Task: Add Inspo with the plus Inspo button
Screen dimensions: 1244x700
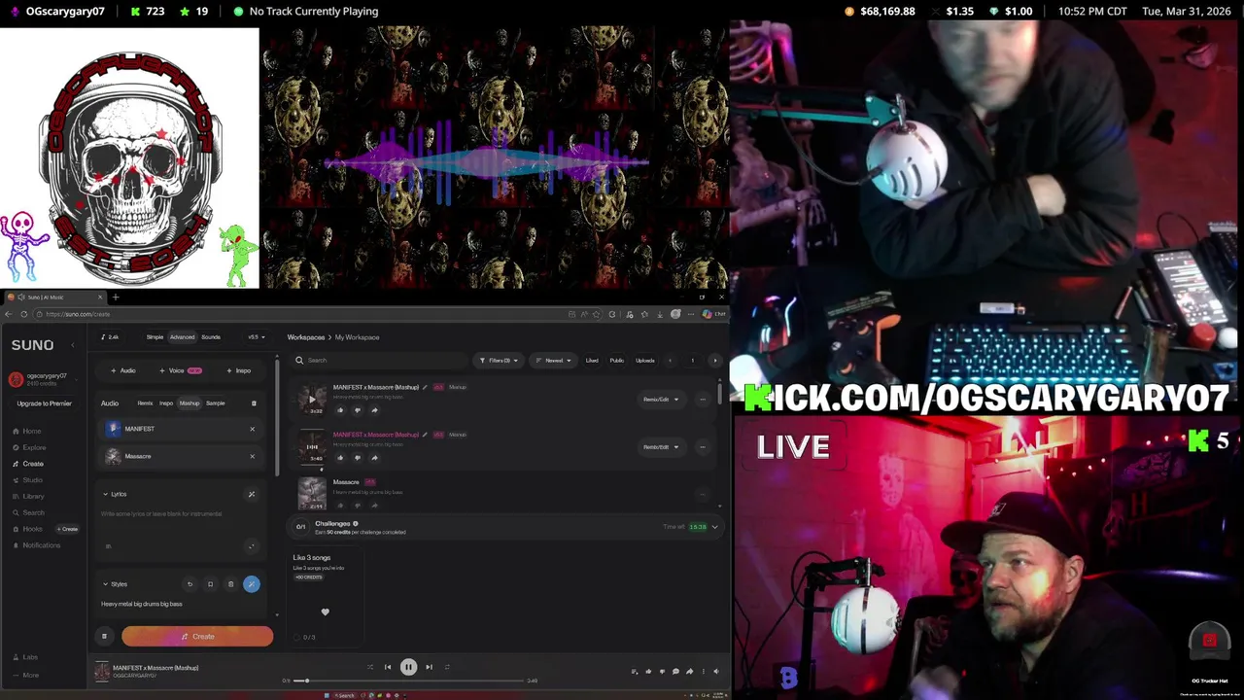Action: pos(239,370)
